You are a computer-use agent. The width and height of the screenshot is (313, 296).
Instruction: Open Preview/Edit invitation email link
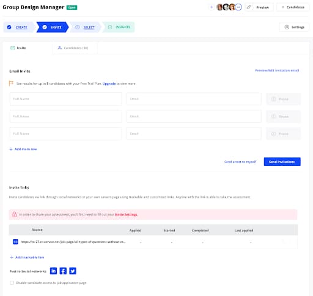pyautogui.click(x=277, y=70)
